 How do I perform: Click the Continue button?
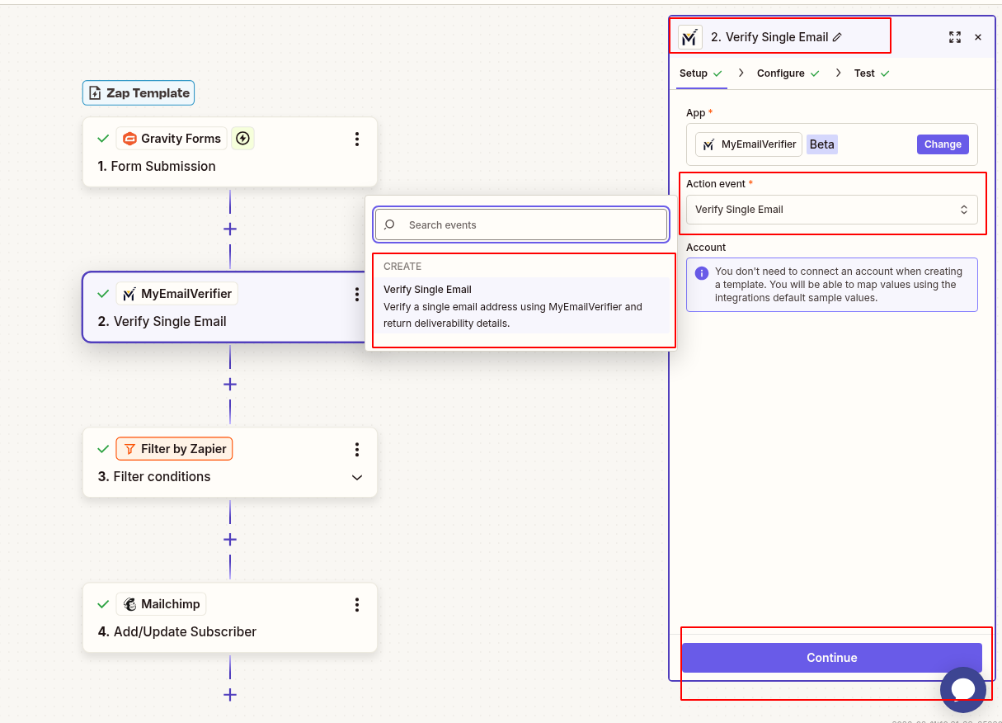(831, 658)
